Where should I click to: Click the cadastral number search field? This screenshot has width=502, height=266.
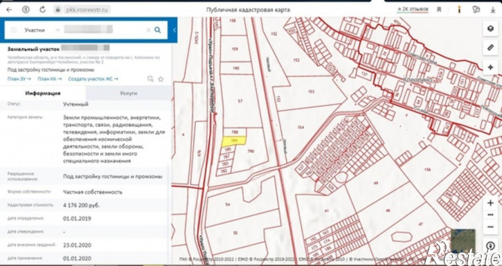click(89, 30)
